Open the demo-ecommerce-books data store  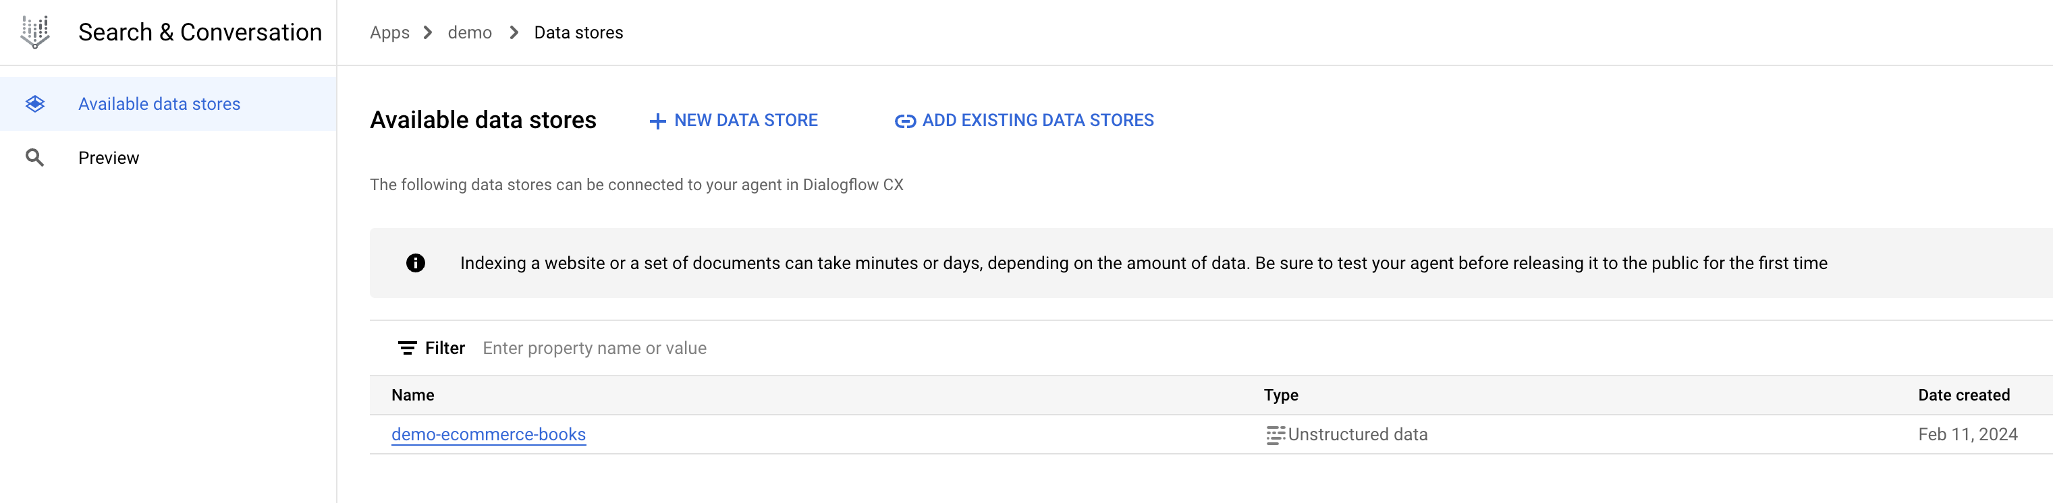[x=489, y=434]
